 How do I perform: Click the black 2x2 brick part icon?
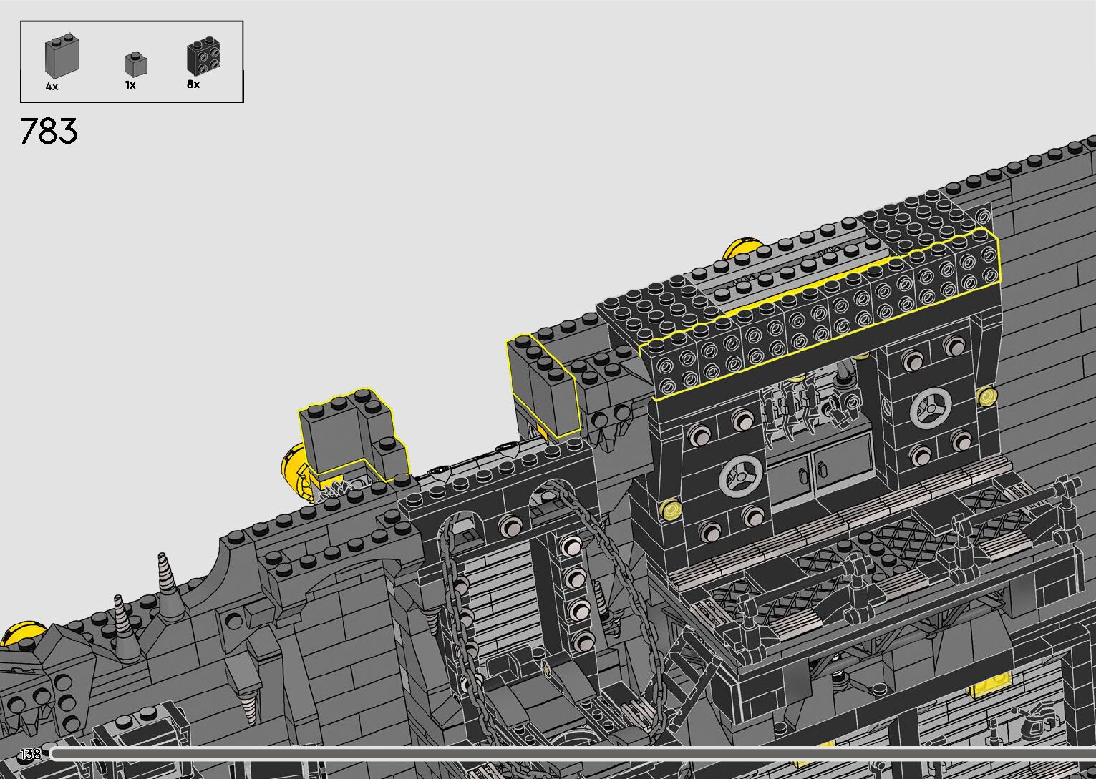click(x=203, y=56)
